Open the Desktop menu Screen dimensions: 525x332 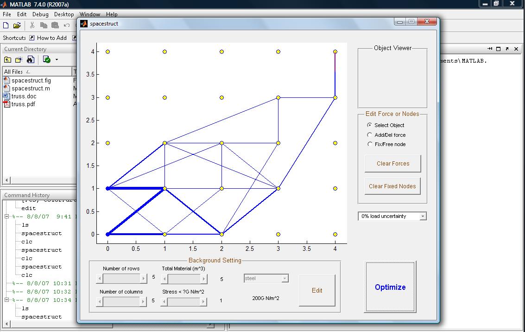(64, 14)
